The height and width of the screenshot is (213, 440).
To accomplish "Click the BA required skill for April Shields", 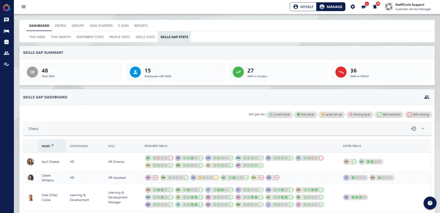I will coord(189,158).
